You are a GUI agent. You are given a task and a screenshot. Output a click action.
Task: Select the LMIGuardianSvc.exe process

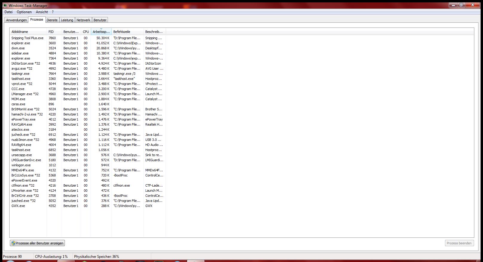(x=88, y=160)
